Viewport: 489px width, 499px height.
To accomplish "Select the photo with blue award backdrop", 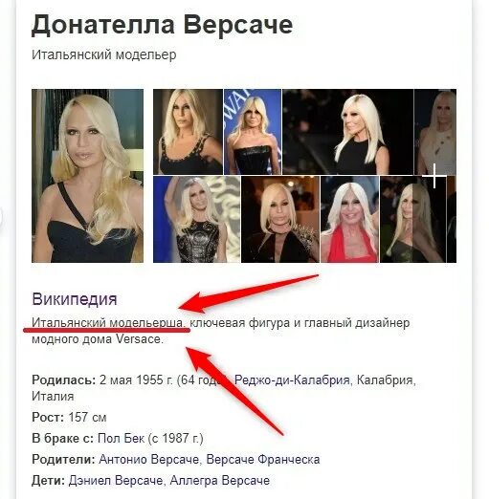I will pos(253,132).
